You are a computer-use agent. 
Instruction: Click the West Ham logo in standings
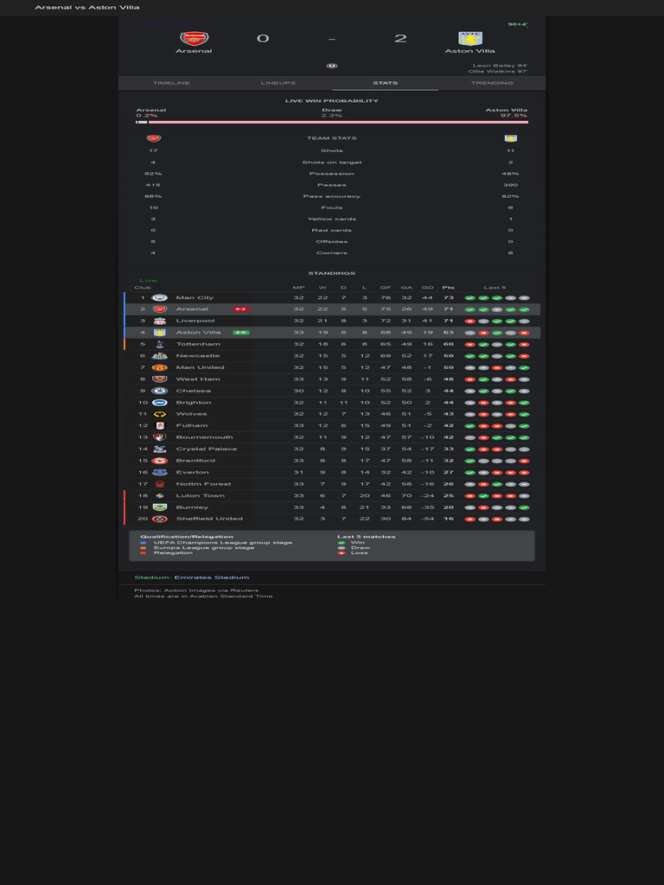pos(160,379)
